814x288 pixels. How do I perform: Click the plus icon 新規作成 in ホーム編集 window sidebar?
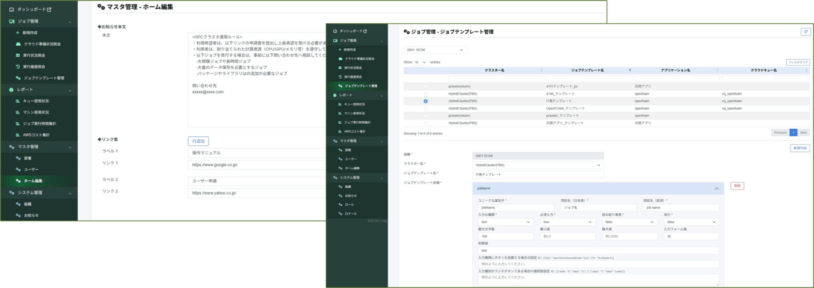18,32
